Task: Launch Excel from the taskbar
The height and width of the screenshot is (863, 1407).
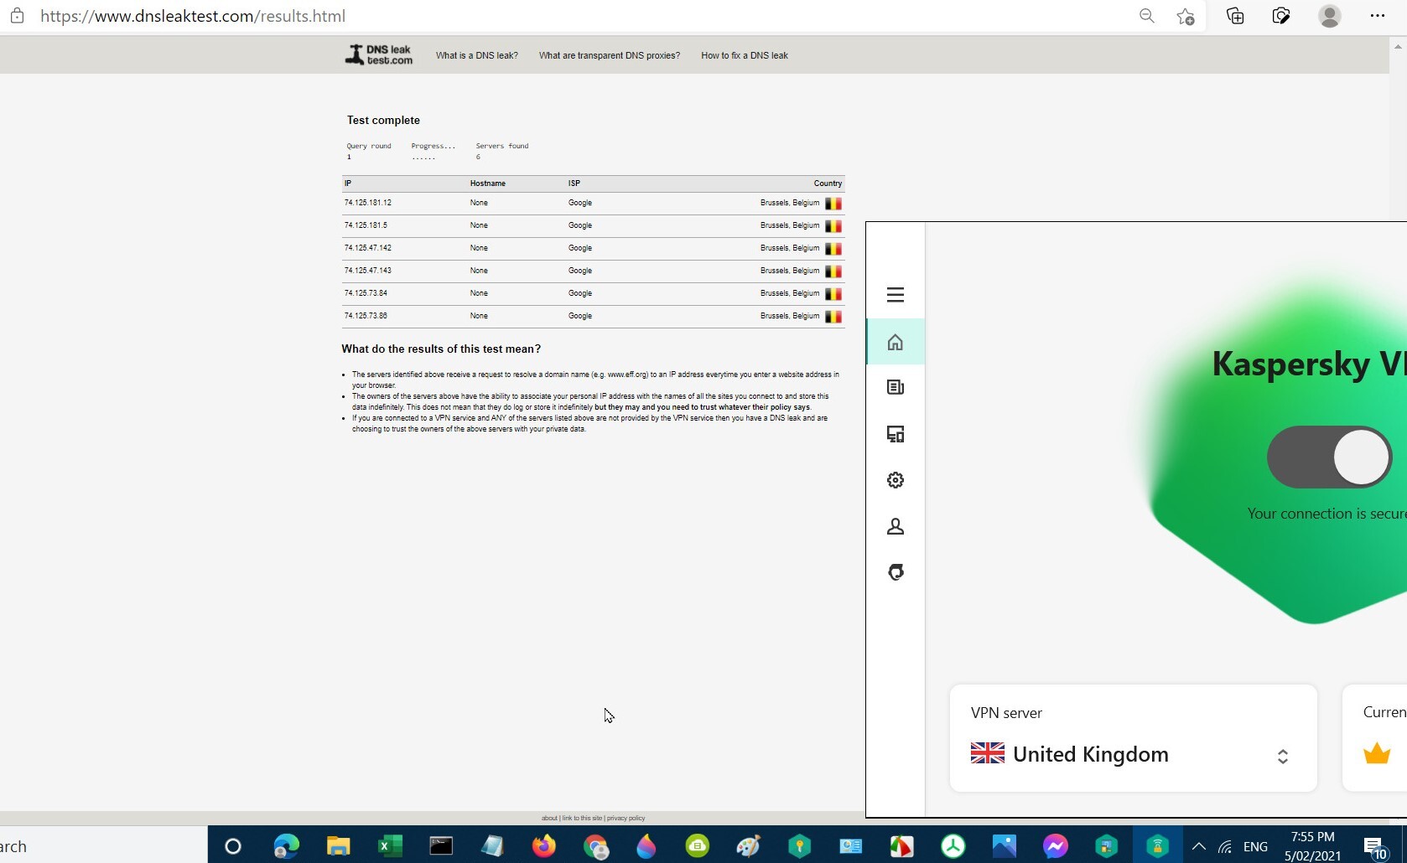Action: pos(389,846)
